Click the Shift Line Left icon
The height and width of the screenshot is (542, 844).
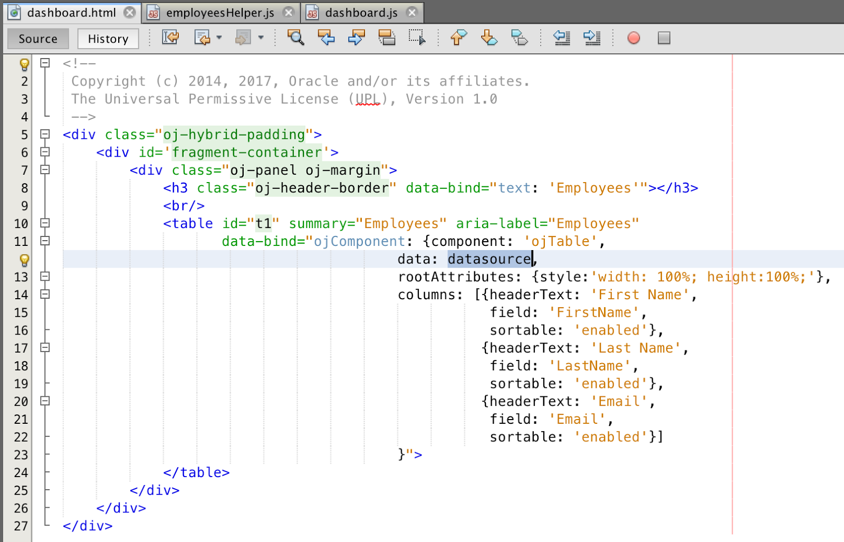561,37
